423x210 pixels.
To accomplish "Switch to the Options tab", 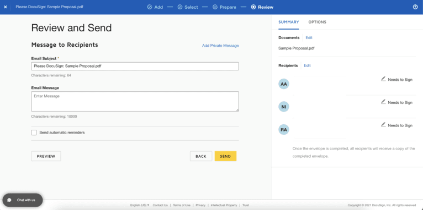I will (317, 22).
